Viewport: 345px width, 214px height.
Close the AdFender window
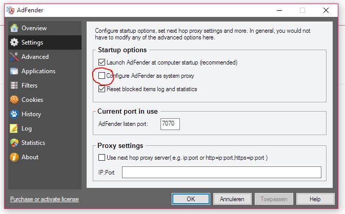coord(326,10)
